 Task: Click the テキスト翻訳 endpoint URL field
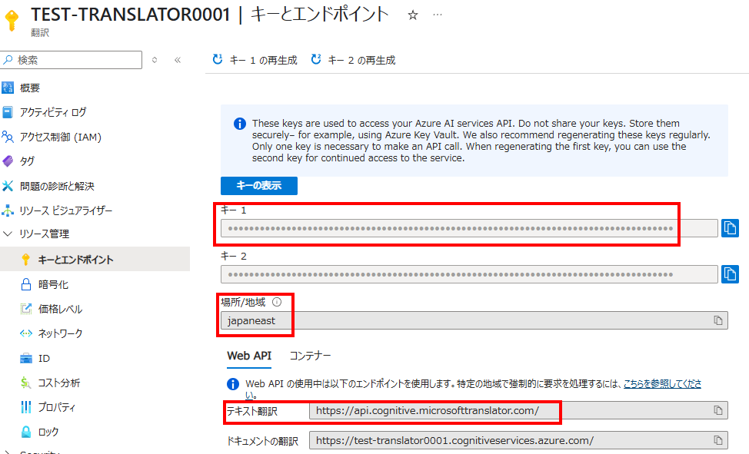click(x=518, y=410)
